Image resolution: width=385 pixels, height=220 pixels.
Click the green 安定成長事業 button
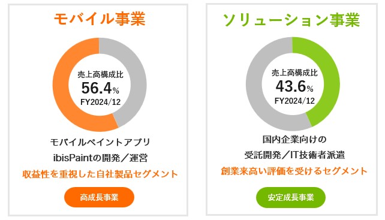click(x=291, y=197)
